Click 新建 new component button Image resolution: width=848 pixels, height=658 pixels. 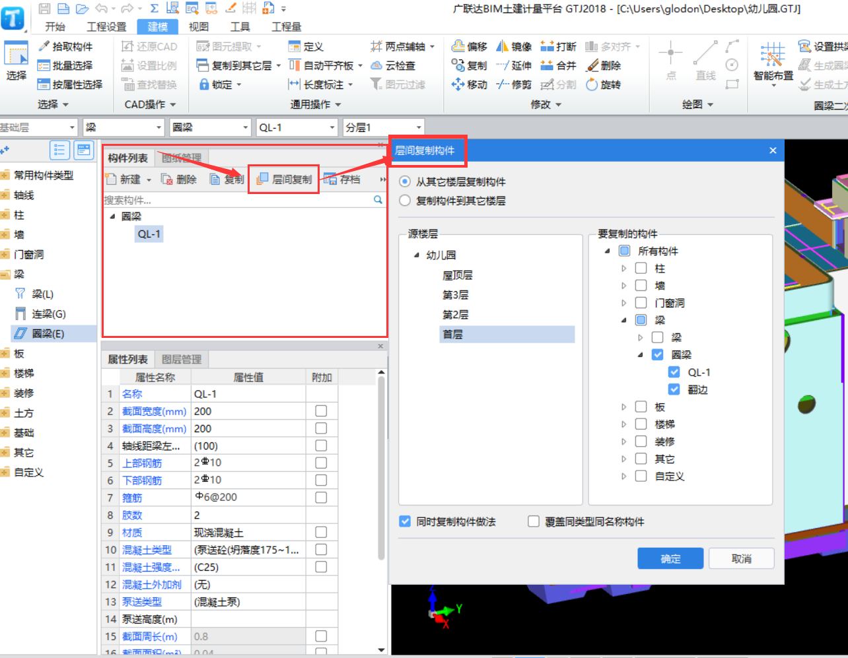129,180
